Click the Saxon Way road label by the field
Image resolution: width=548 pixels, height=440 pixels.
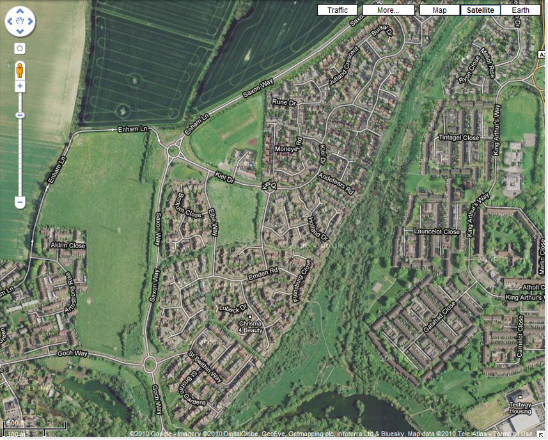[x=258, y=88]
